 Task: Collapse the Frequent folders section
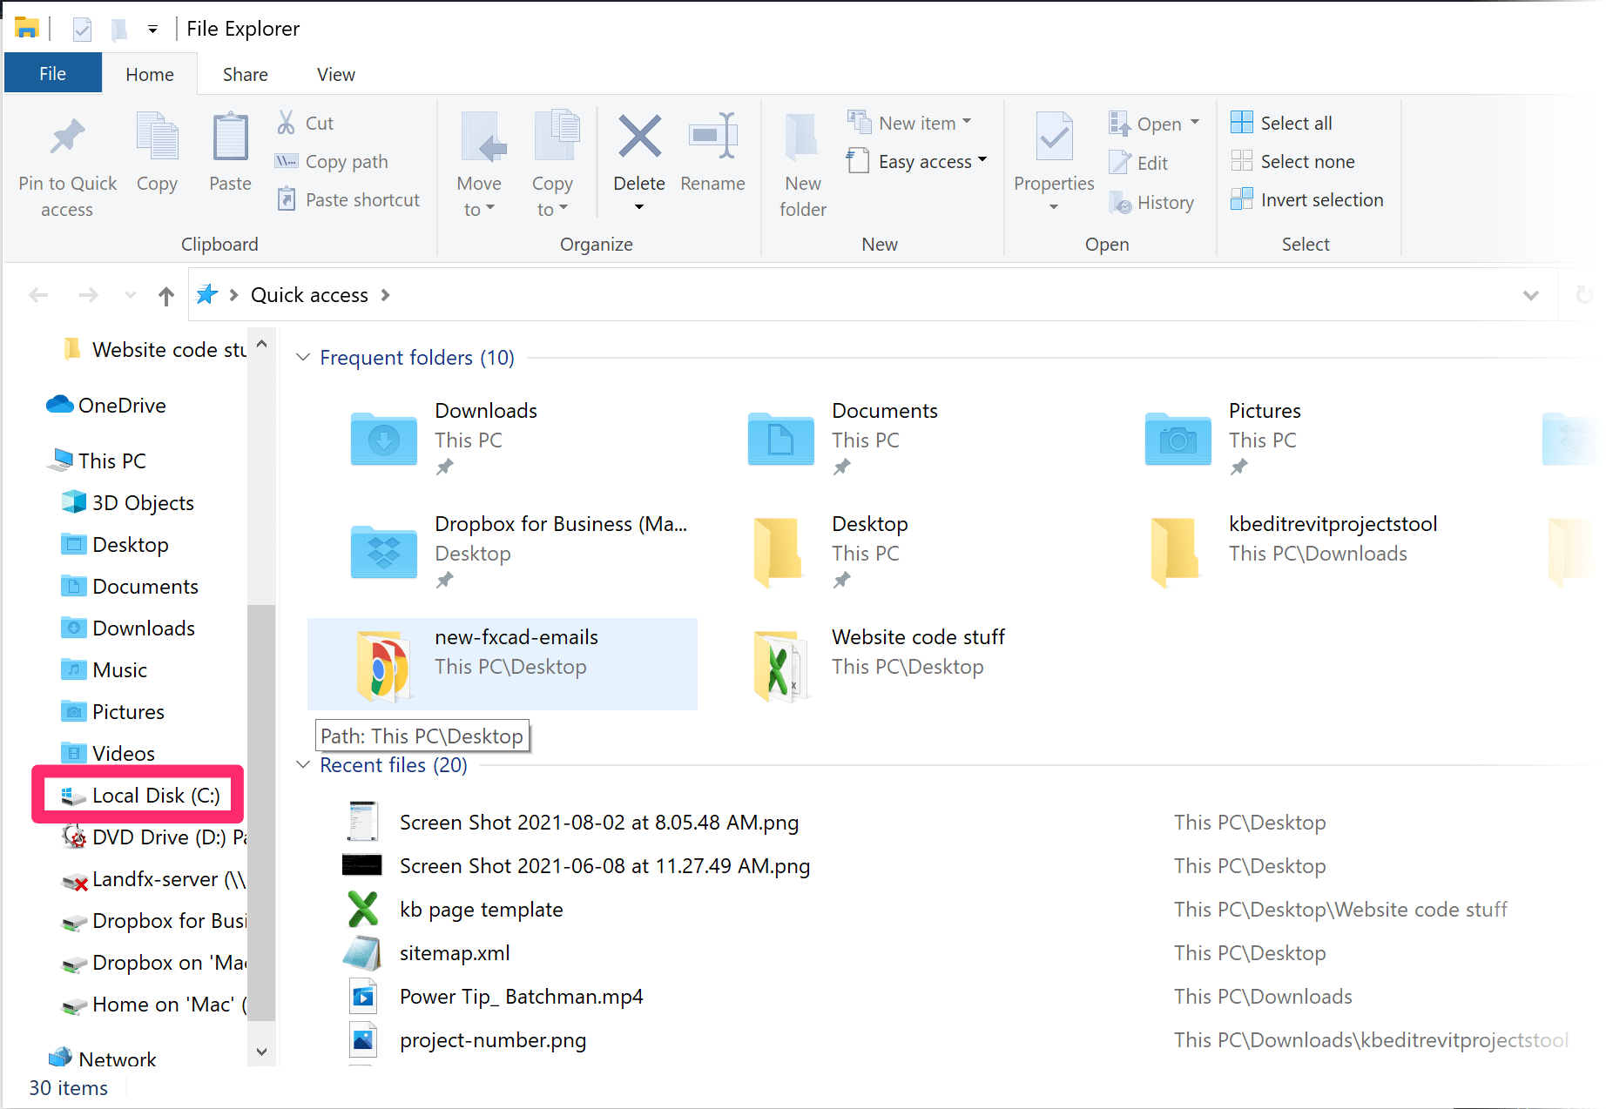pyautogui.click(x=302, y=357)
